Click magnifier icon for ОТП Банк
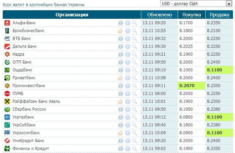This screenshot has width=235, height=153. [x=135, y=62]
